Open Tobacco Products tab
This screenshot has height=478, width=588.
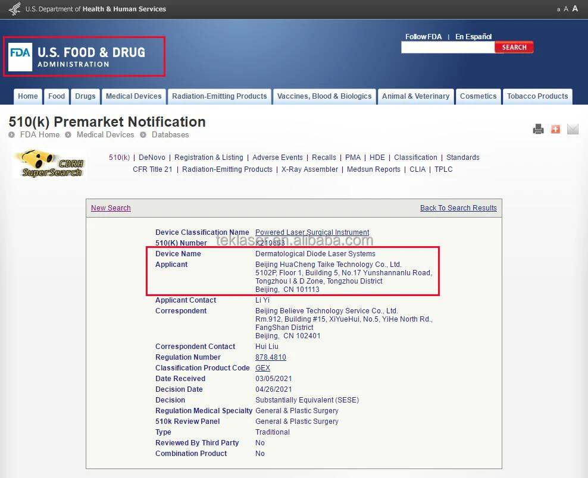[x=537, y=96]
